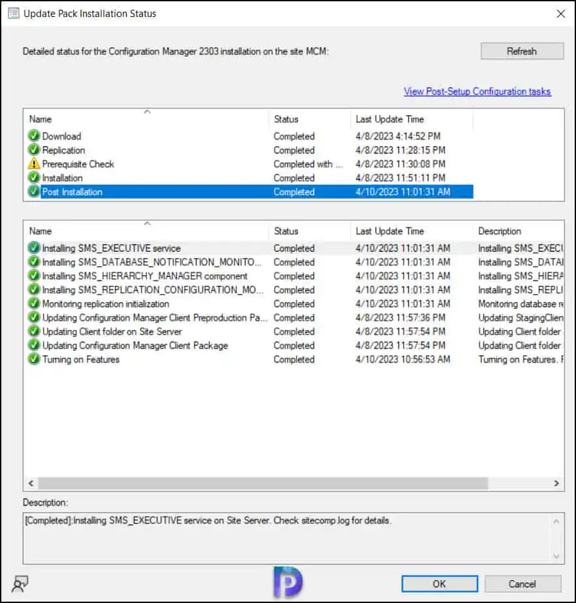Select 'Turning on Features' row text
The width and height of the screenshot is (576, 603).
click(81, 359)
